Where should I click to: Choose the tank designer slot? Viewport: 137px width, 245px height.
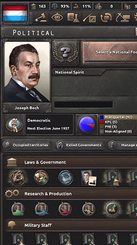tap(18, 209)
